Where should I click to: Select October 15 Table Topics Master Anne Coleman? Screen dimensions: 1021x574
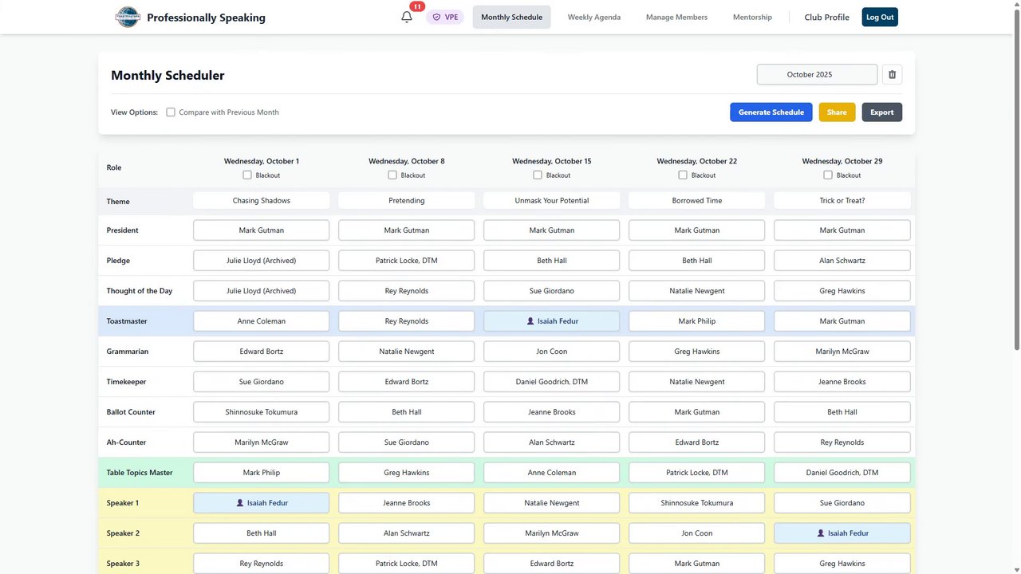click(552, 473)
